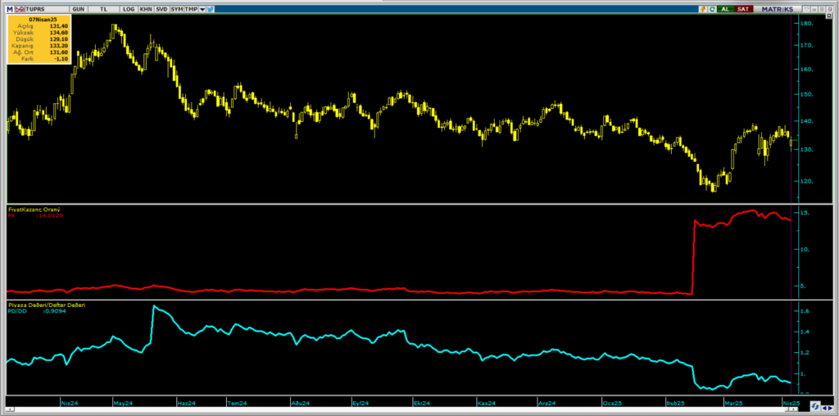This screenshot has width=839, height=416.
Task: Click the chart type icon beside TUPRS
Action: pos(20,8)
